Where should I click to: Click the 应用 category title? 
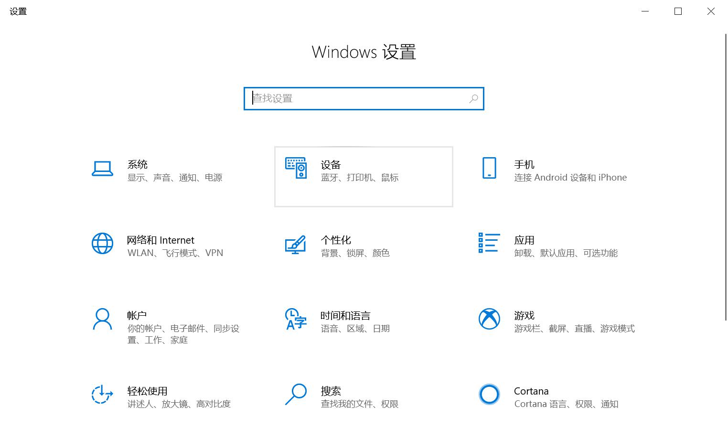coord(524,240)
